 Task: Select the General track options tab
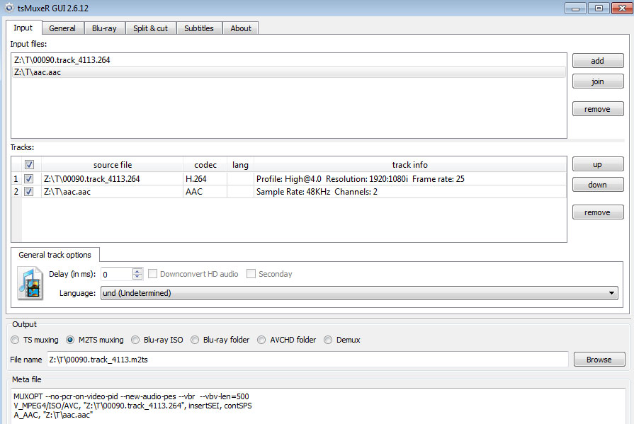point(55,255)
